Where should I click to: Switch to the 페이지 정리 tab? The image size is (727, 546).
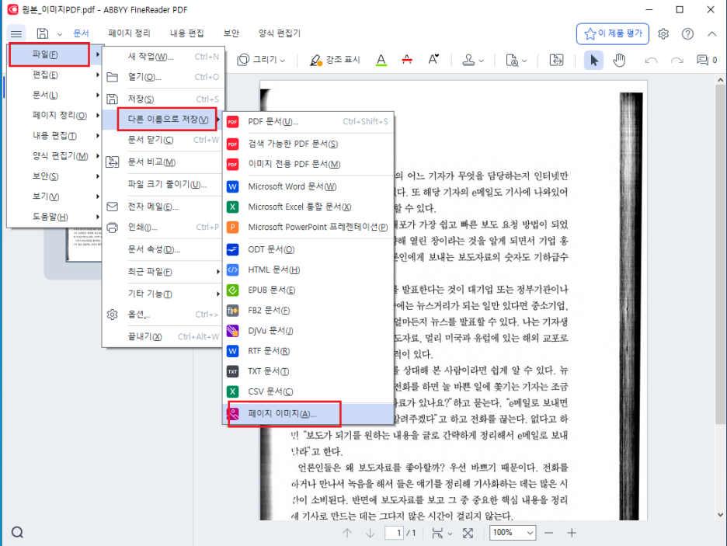(x=130, y=33)
